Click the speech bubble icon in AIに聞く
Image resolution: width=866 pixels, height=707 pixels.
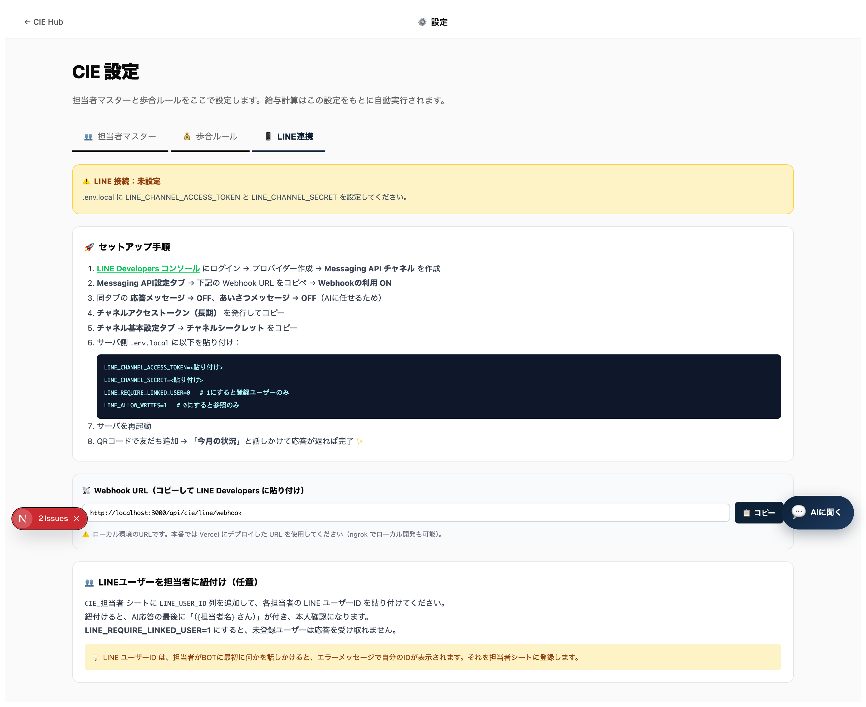[x=798, y=512]
